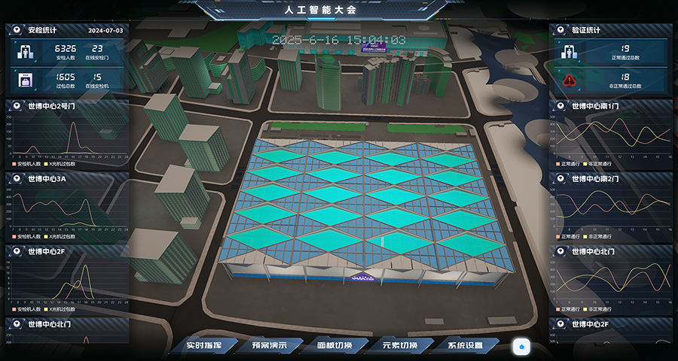Open the 实时指挥 tab
Image resolution: width=678 pixels, height=361 pixels.
pyautogui.click(x=203, y=346)
